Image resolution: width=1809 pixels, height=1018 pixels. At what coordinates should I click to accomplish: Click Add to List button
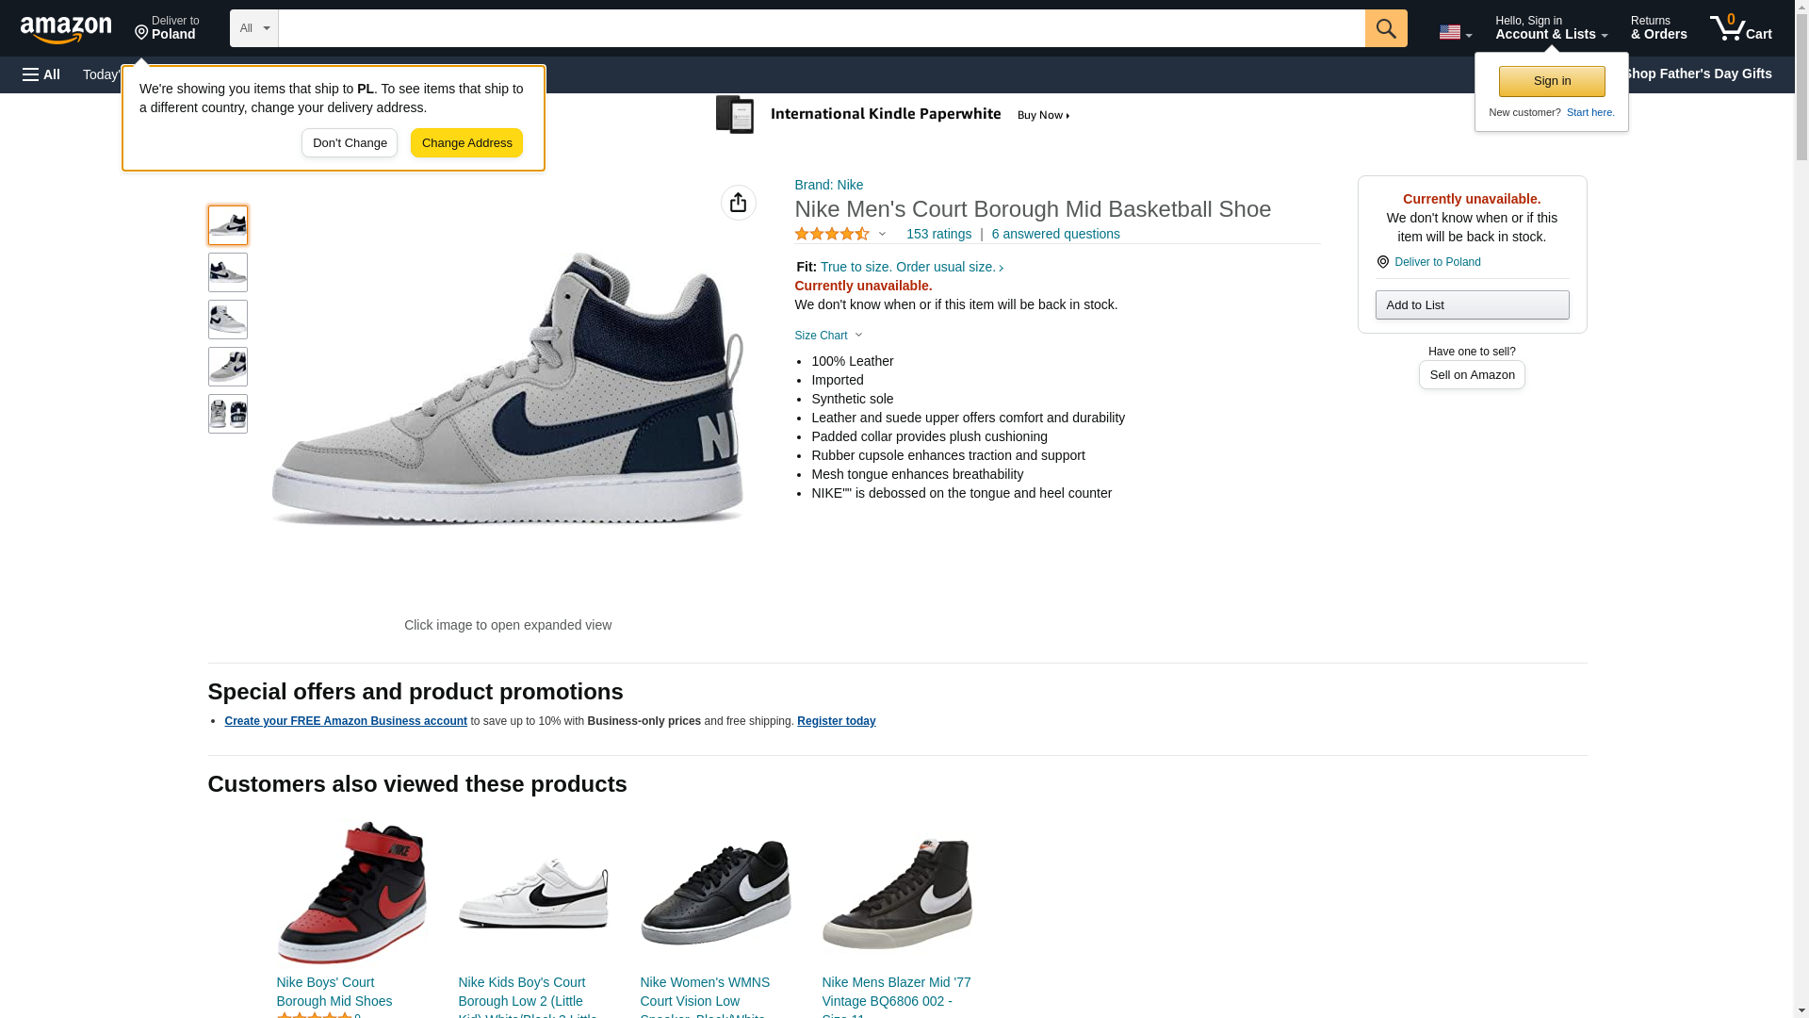tap(1472, 304)
